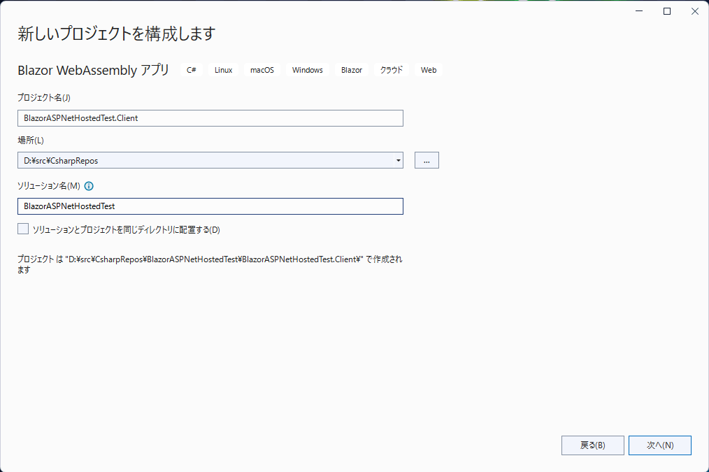Maximize the dialog window
This screenshot has width=709, height=472.
[x=667, y=11]
